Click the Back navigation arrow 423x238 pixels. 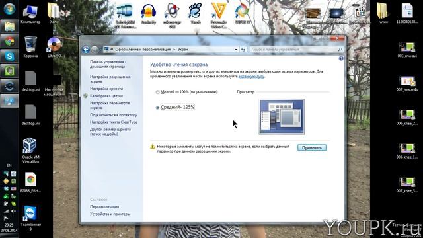click(x=86, y=50)
